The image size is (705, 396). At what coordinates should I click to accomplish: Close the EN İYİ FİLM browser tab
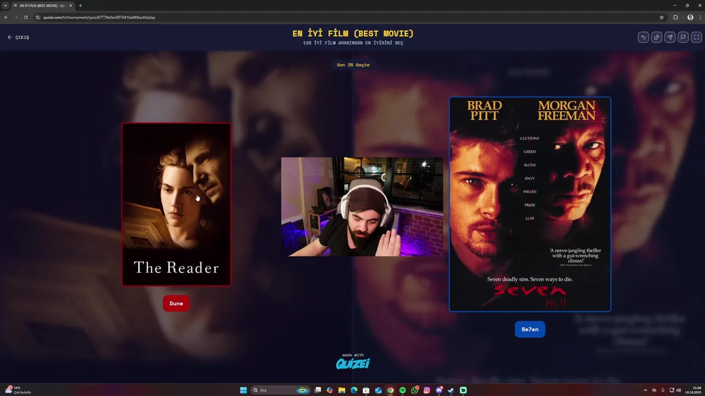pyautogui.click(x=70, y=5)
